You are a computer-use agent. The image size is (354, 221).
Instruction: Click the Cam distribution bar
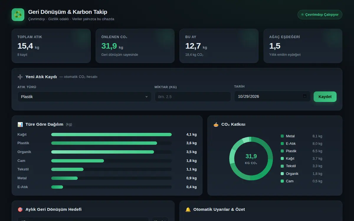click(78, 161)
